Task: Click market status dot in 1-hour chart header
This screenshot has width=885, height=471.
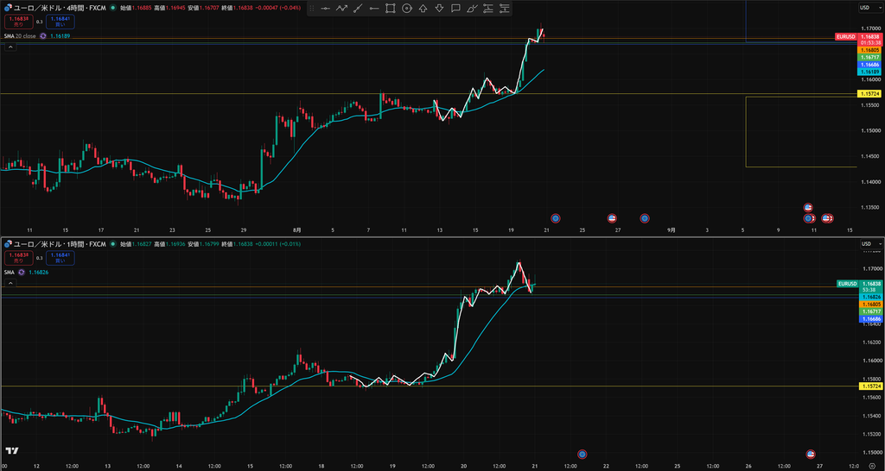Action: point(113,244)
